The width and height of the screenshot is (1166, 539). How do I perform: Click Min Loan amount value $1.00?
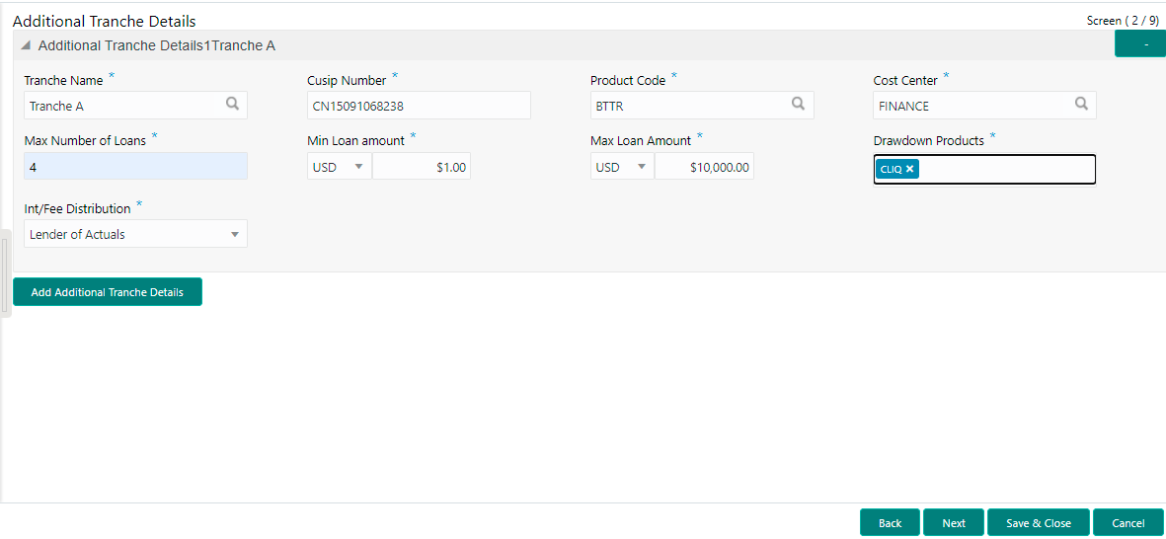point(422,167)
